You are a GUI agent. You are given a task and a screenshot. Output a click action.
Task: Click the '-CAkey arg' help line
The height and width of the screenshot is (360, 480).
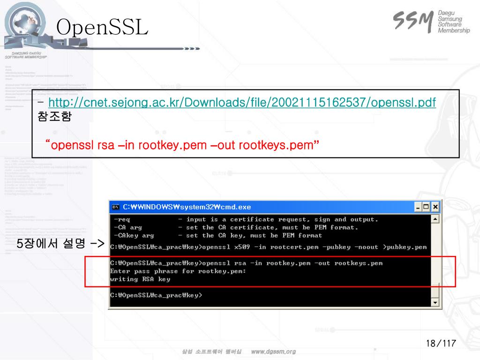pos(218,235)
